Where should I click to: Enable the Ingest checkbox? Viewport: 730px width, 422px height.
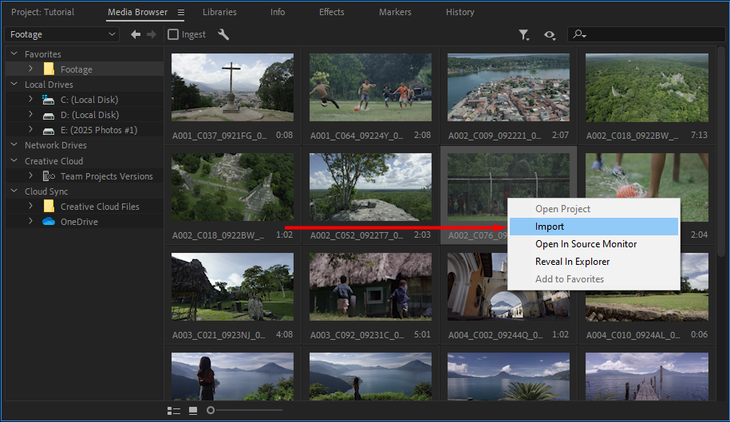pos(173,34)
